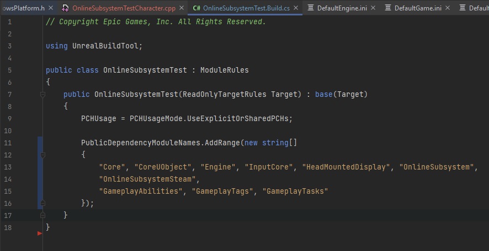Click the fold end marker on line 17
Screen dimensions: 489x251
click(42, 215)
